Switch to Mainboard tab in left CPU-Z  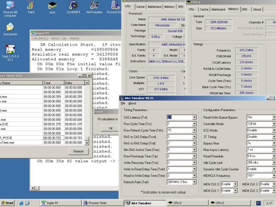pos(154,7)
